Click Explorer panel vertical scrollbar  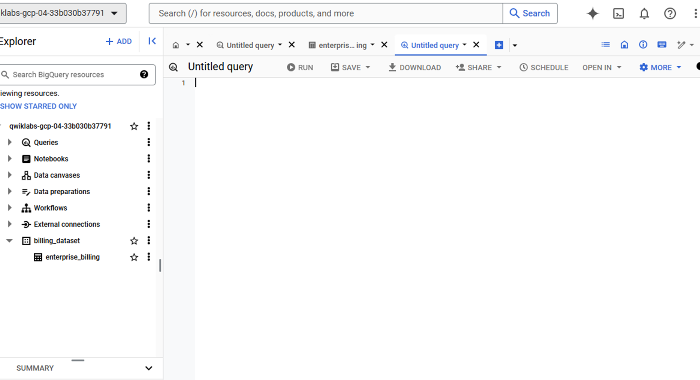(160, 265)
